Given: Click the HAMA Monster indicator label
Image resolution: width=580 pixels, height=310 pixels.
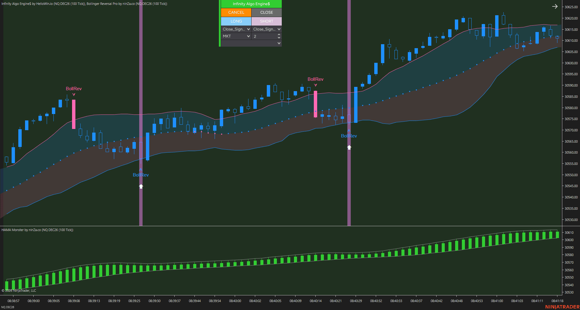Looking at the screenshot, I should [x=37, y=230].
